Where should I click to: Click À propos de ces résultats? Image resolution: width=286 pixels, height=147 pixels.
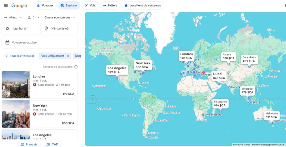click(x=58, y=67)
